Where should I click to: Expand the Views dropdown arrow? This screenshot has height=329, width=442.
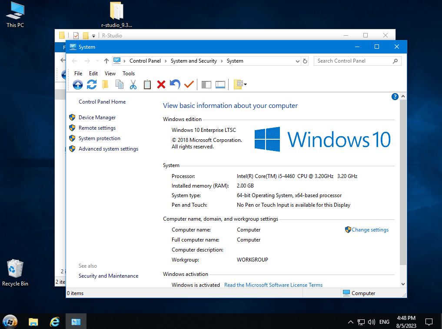246,84
